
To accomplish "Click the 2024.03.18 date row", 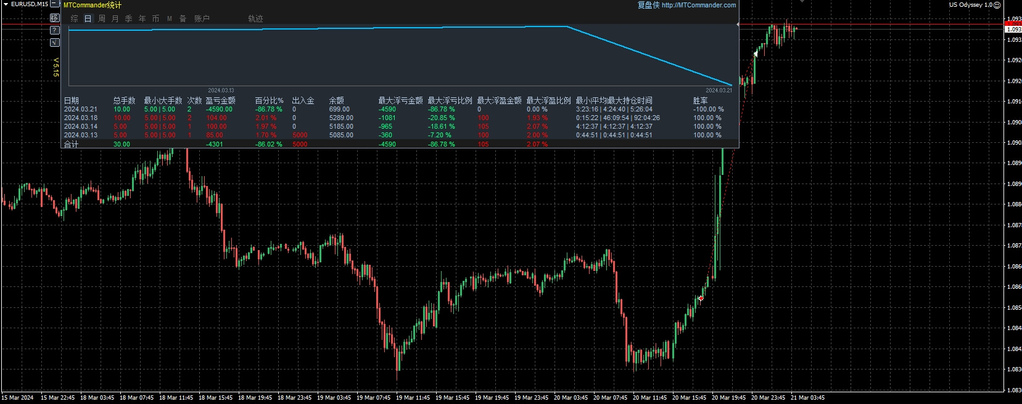I will pos(81,118).
